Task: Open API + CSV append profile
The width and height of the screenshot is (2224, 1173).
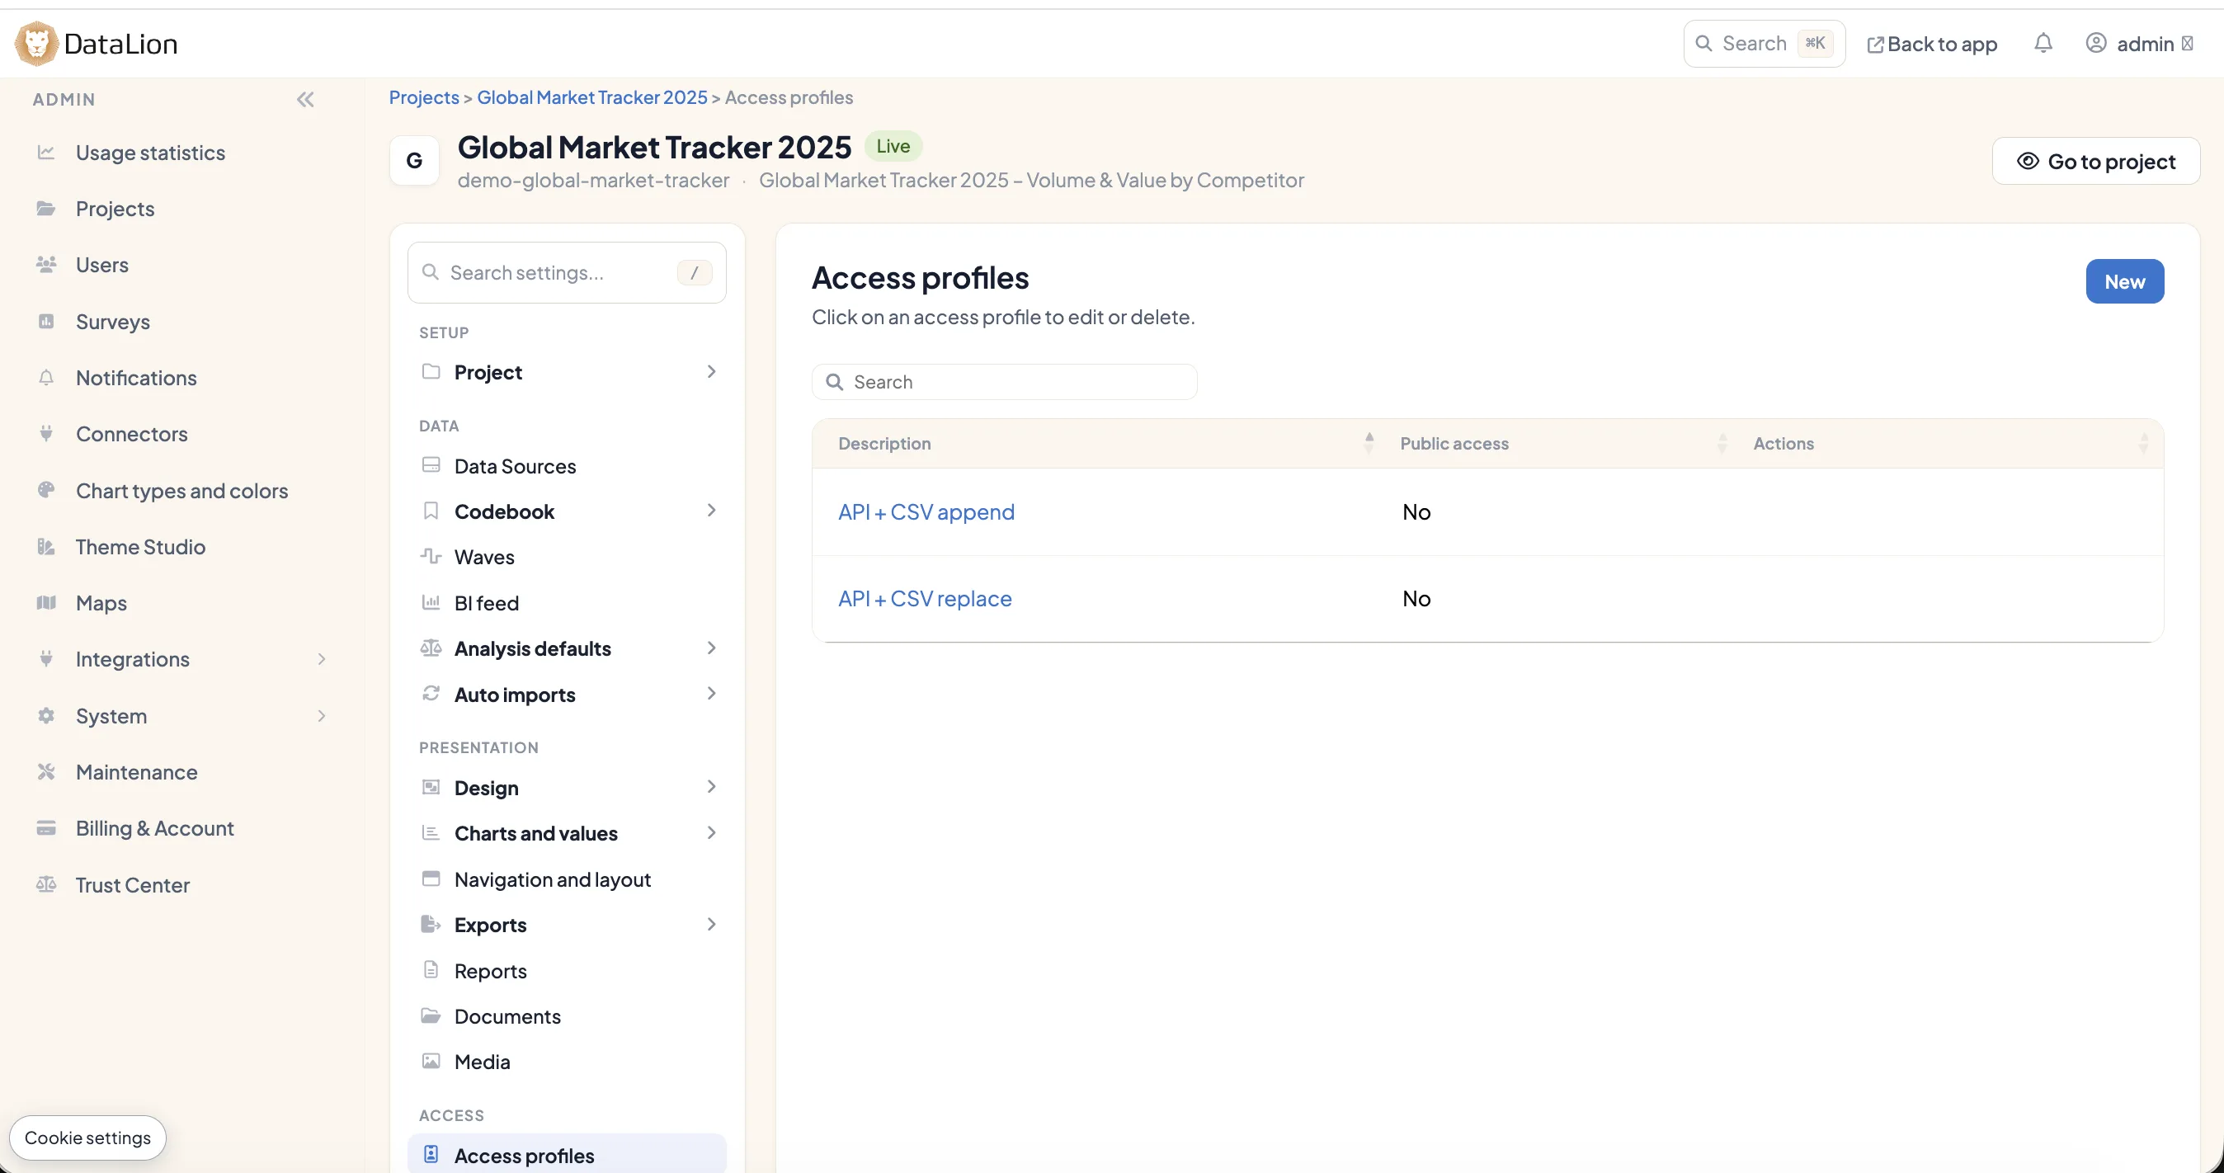Action: 926,511
